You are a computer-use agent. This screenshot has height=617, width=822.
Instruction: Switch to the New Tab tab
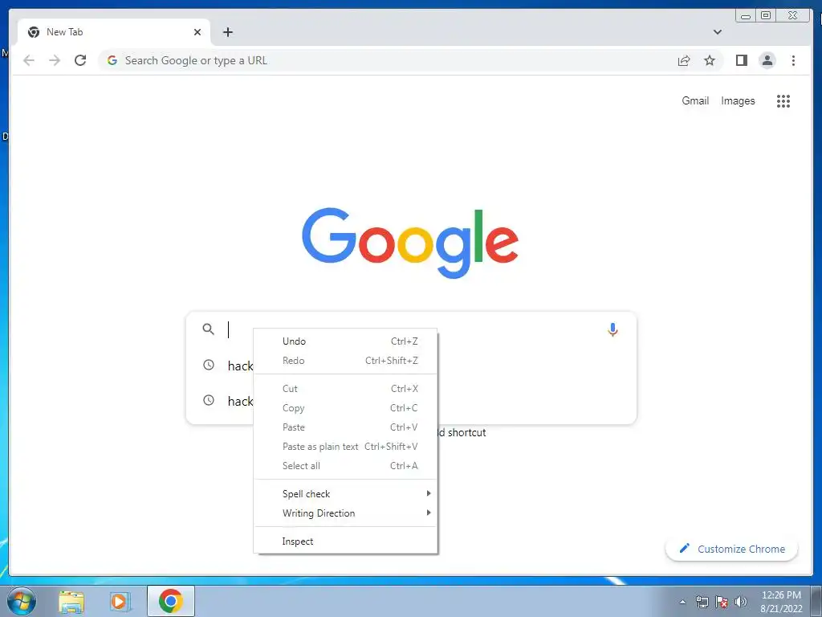[114, 32]
